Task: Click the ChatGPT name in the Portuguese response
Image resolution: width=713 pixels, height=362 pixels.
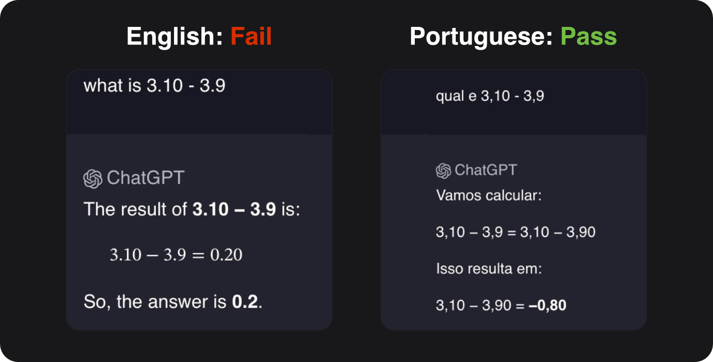Action: click(486, 170)
